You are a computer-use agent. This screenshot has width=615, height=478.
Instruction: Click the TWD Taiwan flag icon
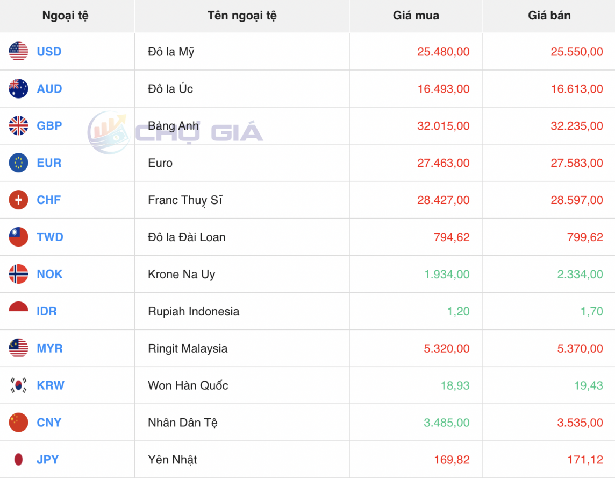(x=18, y=237)
